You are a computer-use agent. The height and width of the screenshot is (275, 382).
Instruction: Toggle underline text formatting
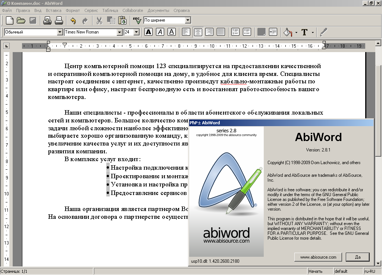point(172,32)
